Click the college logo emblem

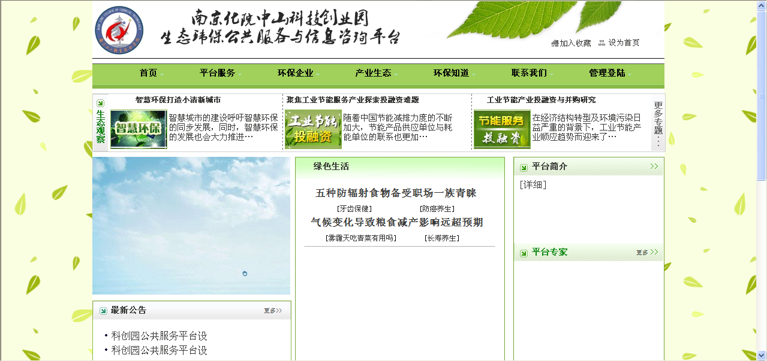[x=119, y=30]
